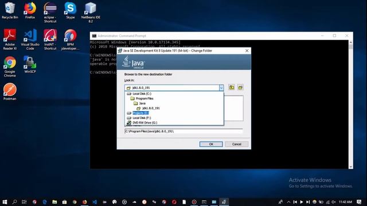The image size is (367, 206).
Task: Open Microsoft Edge from the taskbar
Action: coord(45,202)
